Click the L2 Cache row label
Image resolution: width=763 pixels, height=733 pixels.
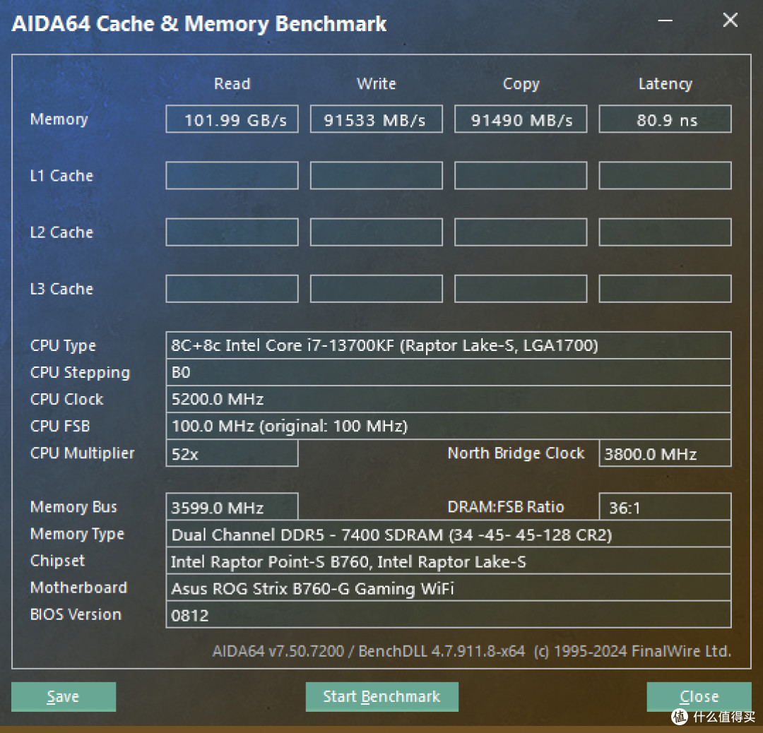(x=61, y=232)
